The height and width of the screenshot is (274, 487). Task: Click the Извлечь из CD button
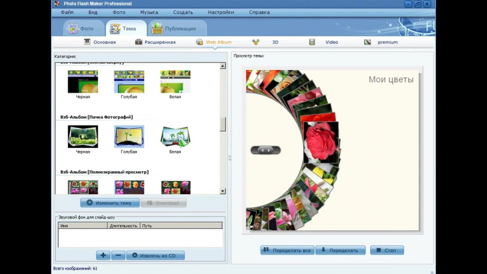tap(155, 256)
